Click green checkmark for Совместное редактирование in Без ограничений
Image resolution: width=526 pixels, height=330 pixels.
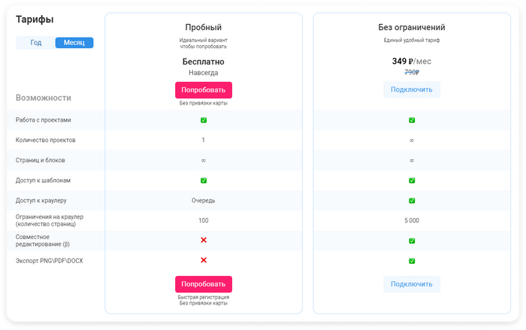point(412,241)
